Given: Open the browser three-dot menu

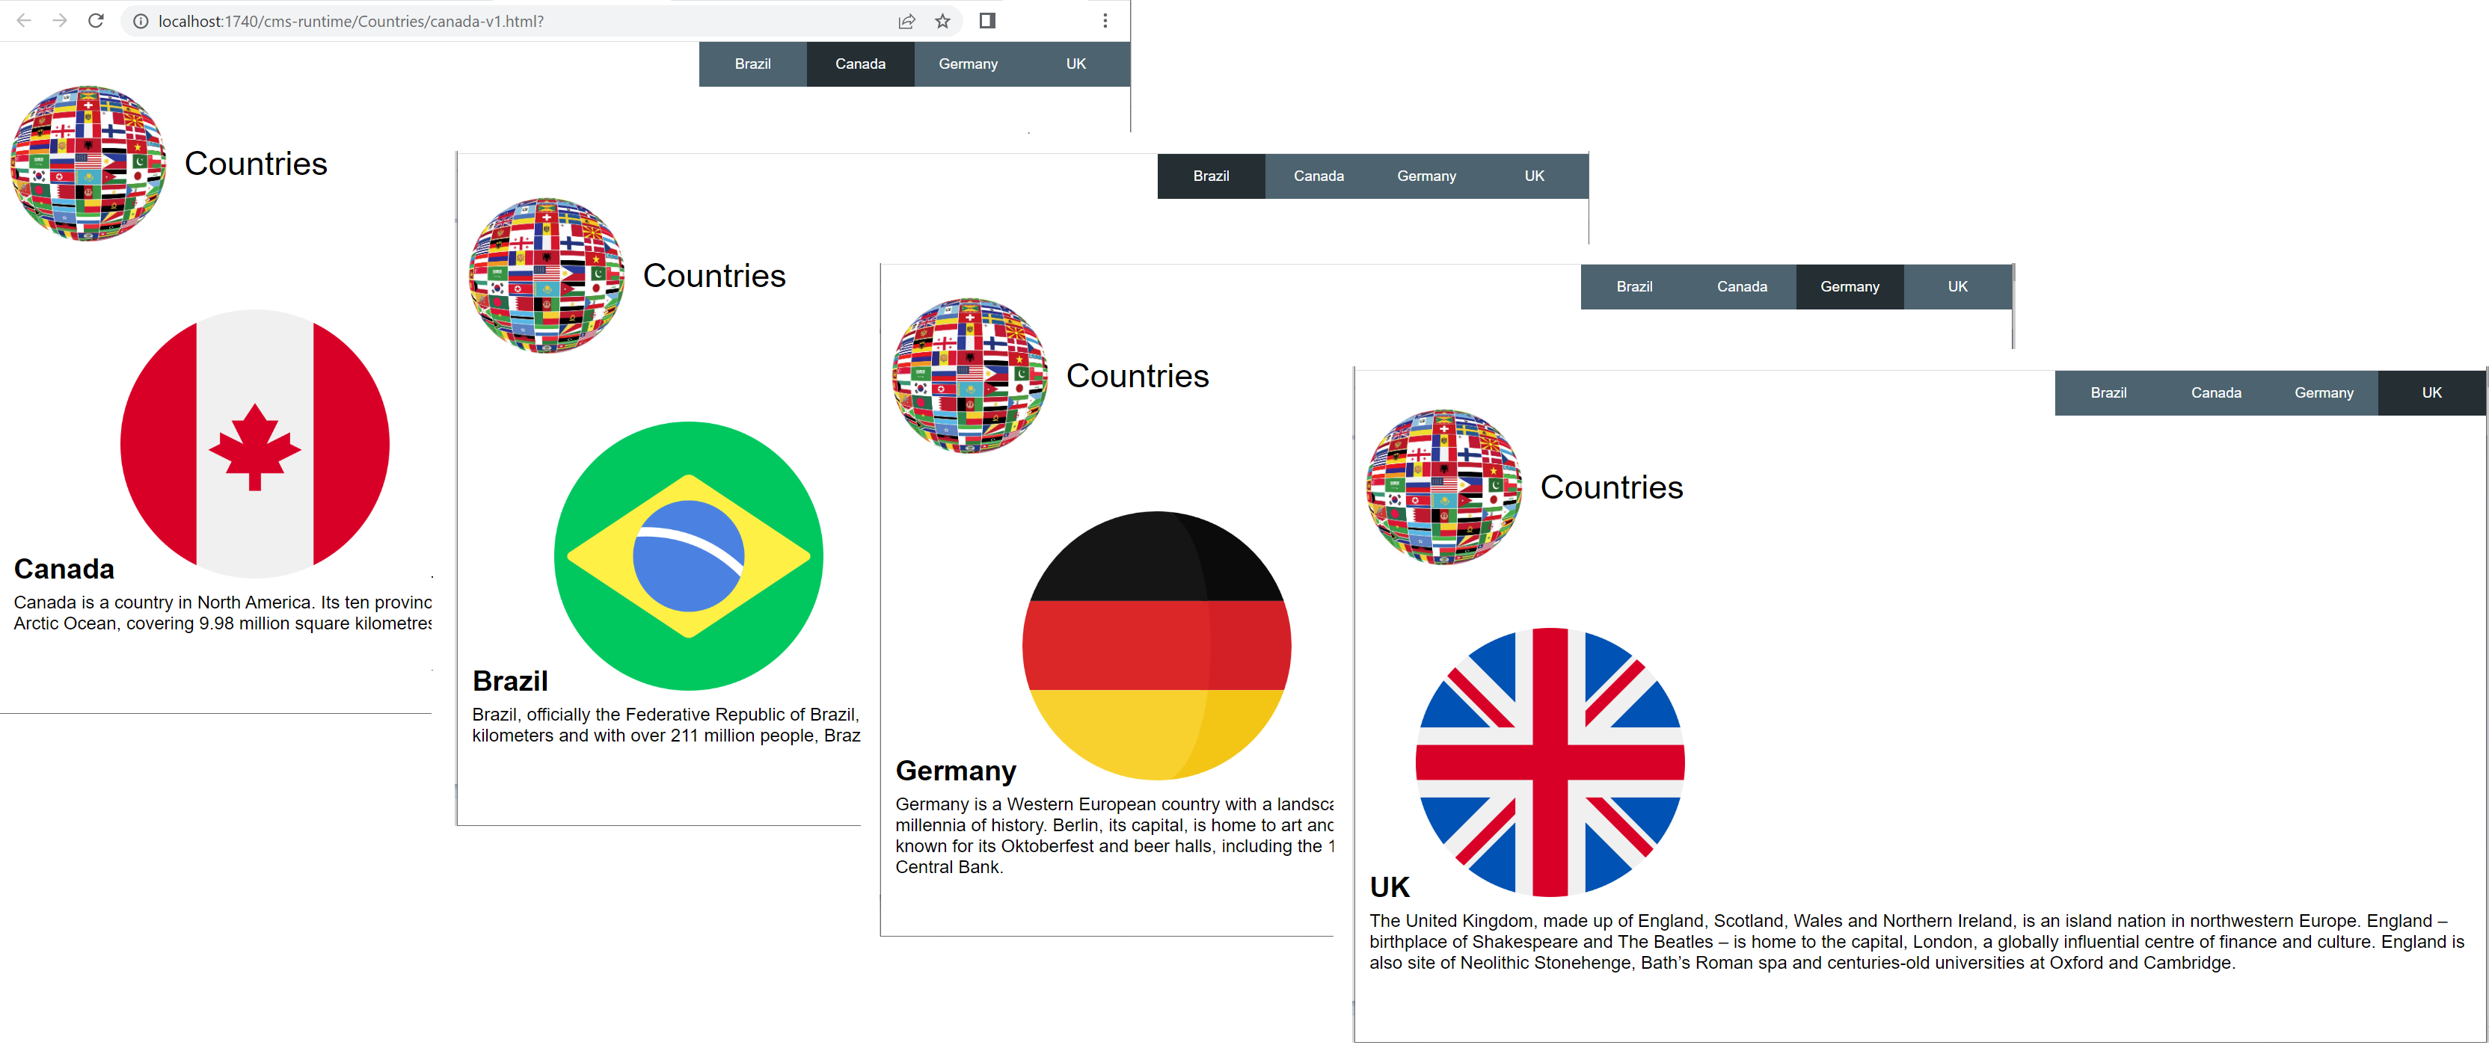Looking at the screenshot, I should (1105, 20).
